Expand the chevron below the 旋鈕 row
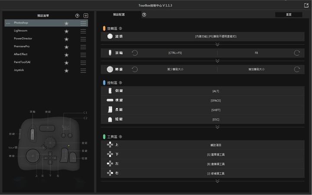Viewport: 312px width, 195px height. pyautogui.click(x=218, y=44)
